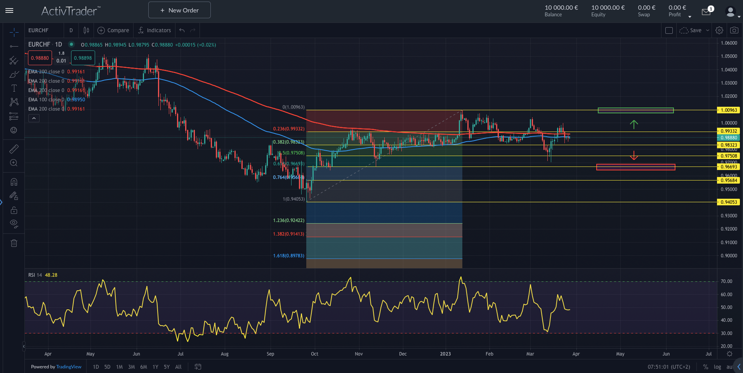Hide all drawings with the eye toggle
Screen dimensions: 743x373
14,224
